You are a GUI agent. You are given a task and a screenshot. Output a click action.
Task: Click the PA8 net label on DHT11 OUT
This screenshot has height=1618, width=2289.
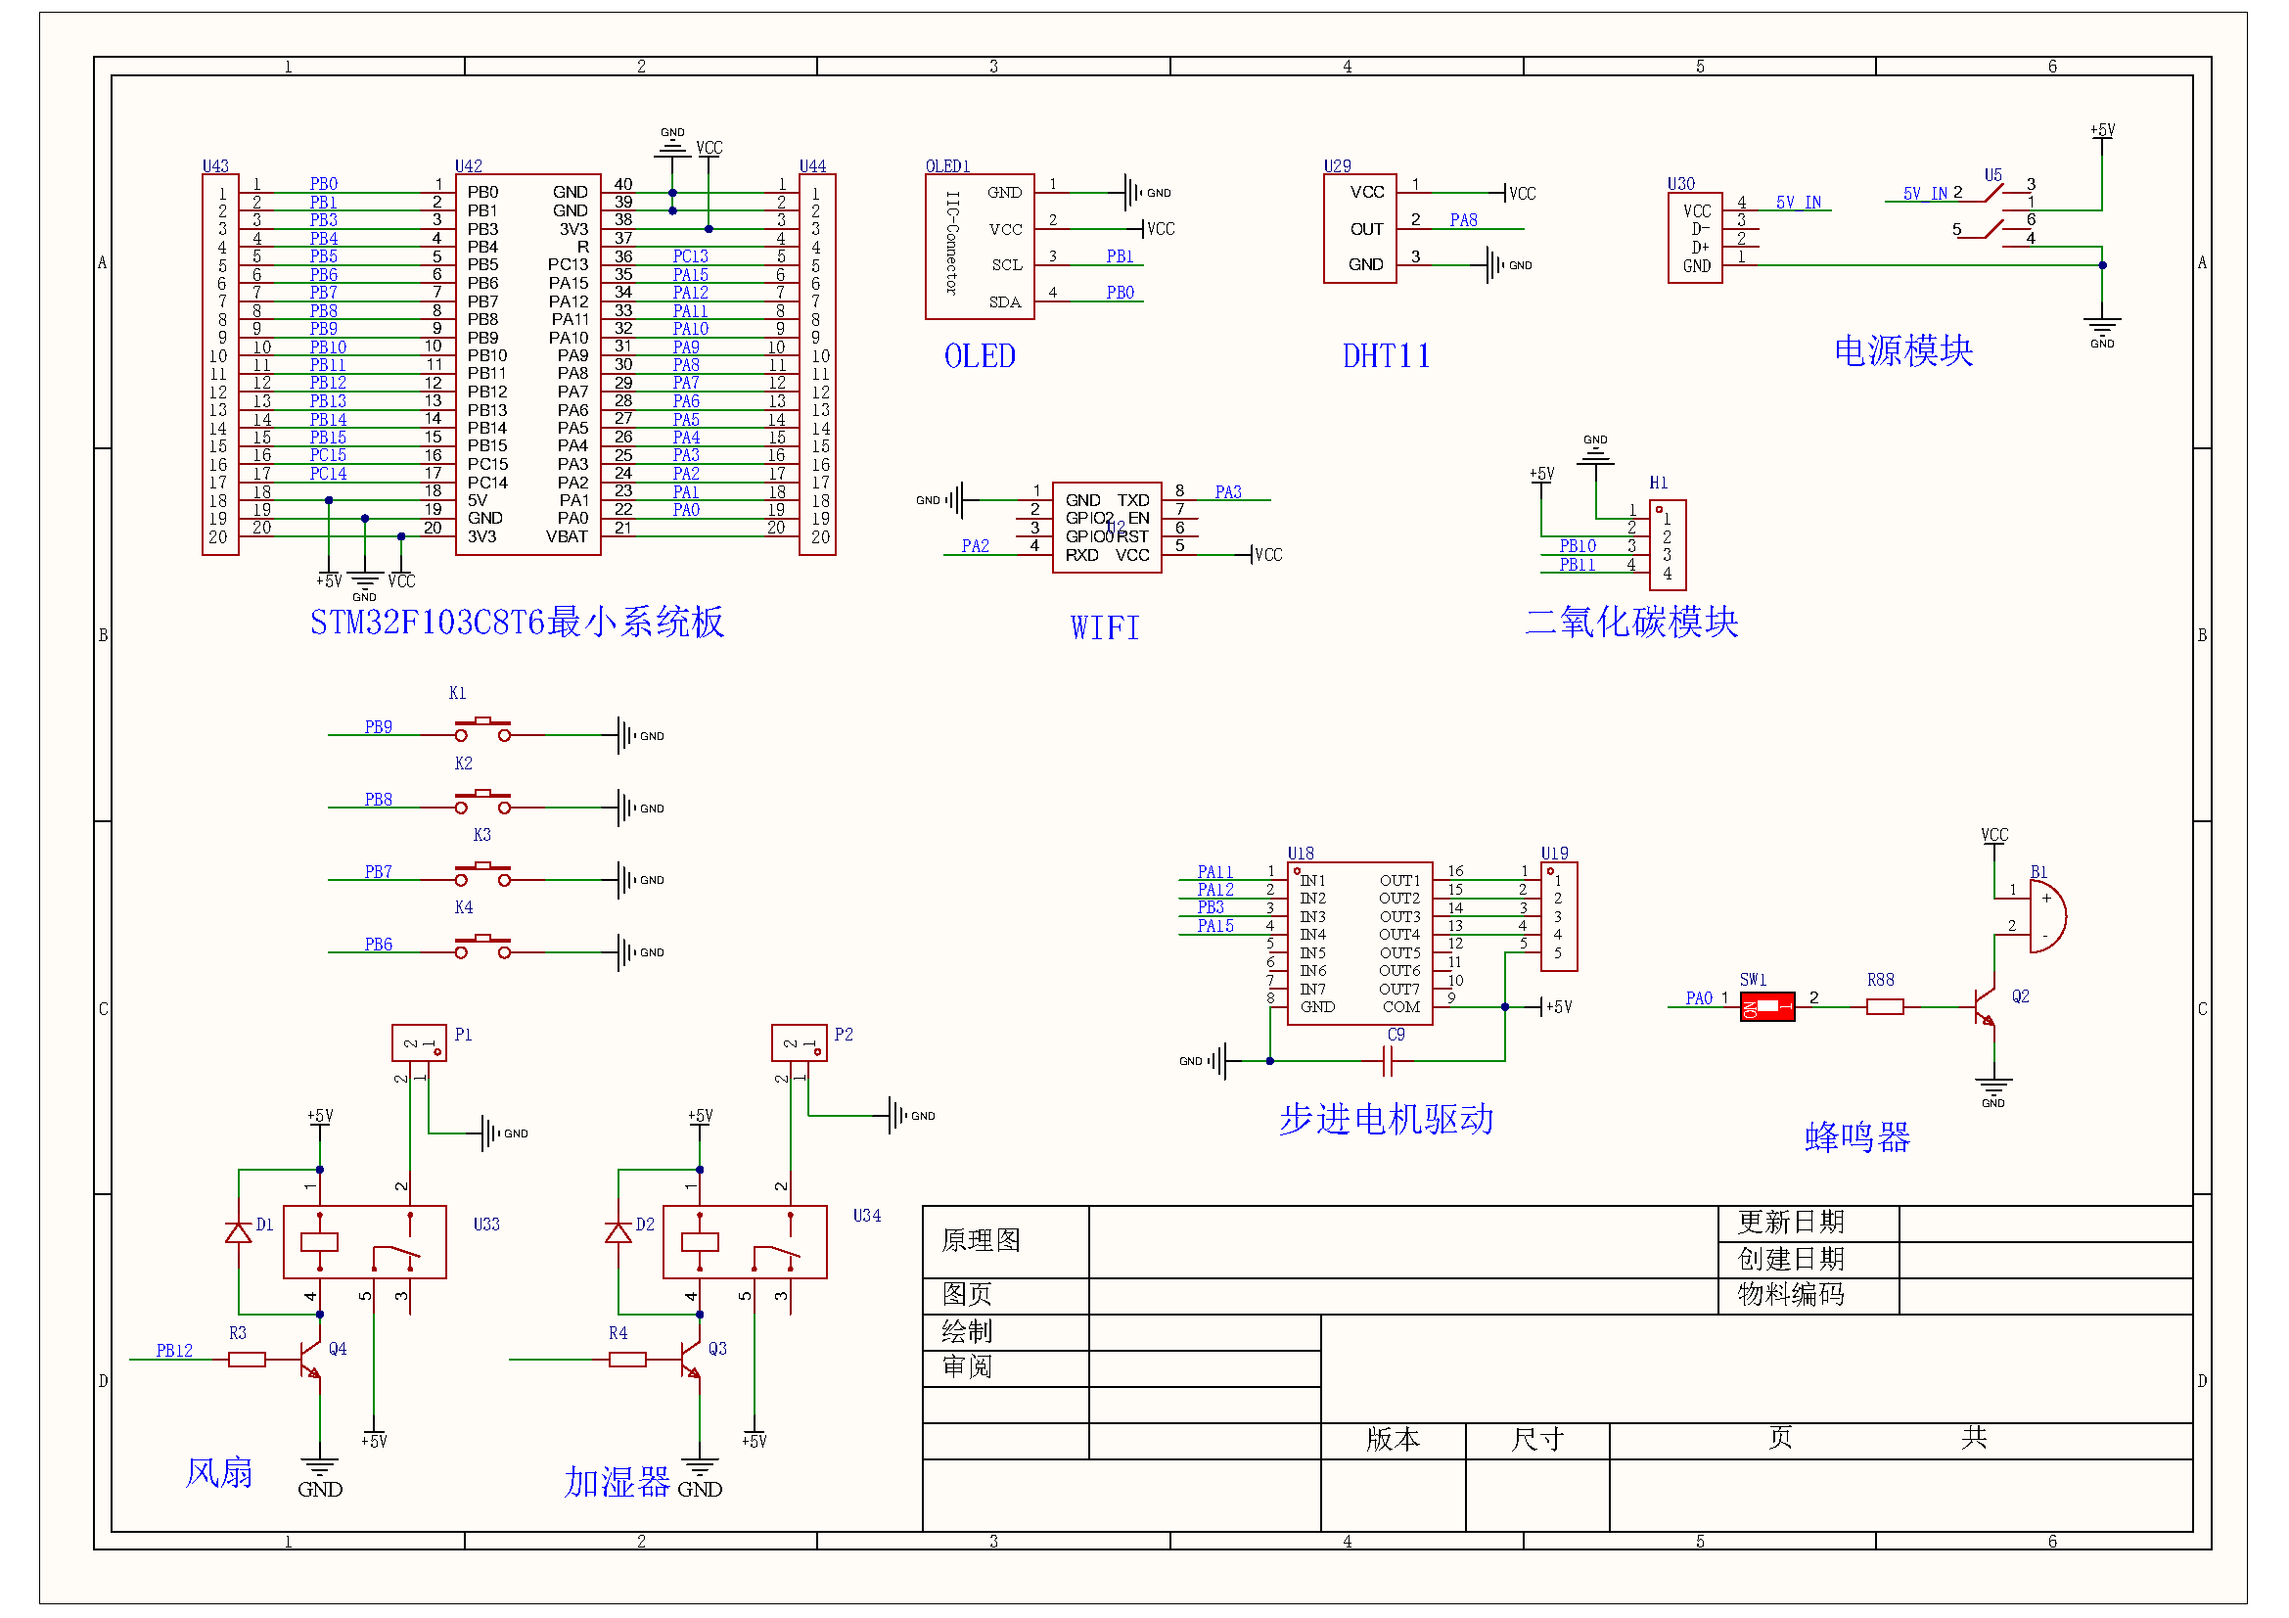[1463, 220]
